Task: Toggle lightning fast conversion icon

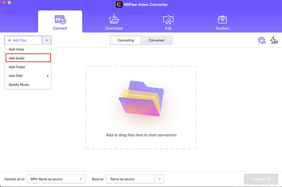Action: pyautogui.click(x=274, y=40)
